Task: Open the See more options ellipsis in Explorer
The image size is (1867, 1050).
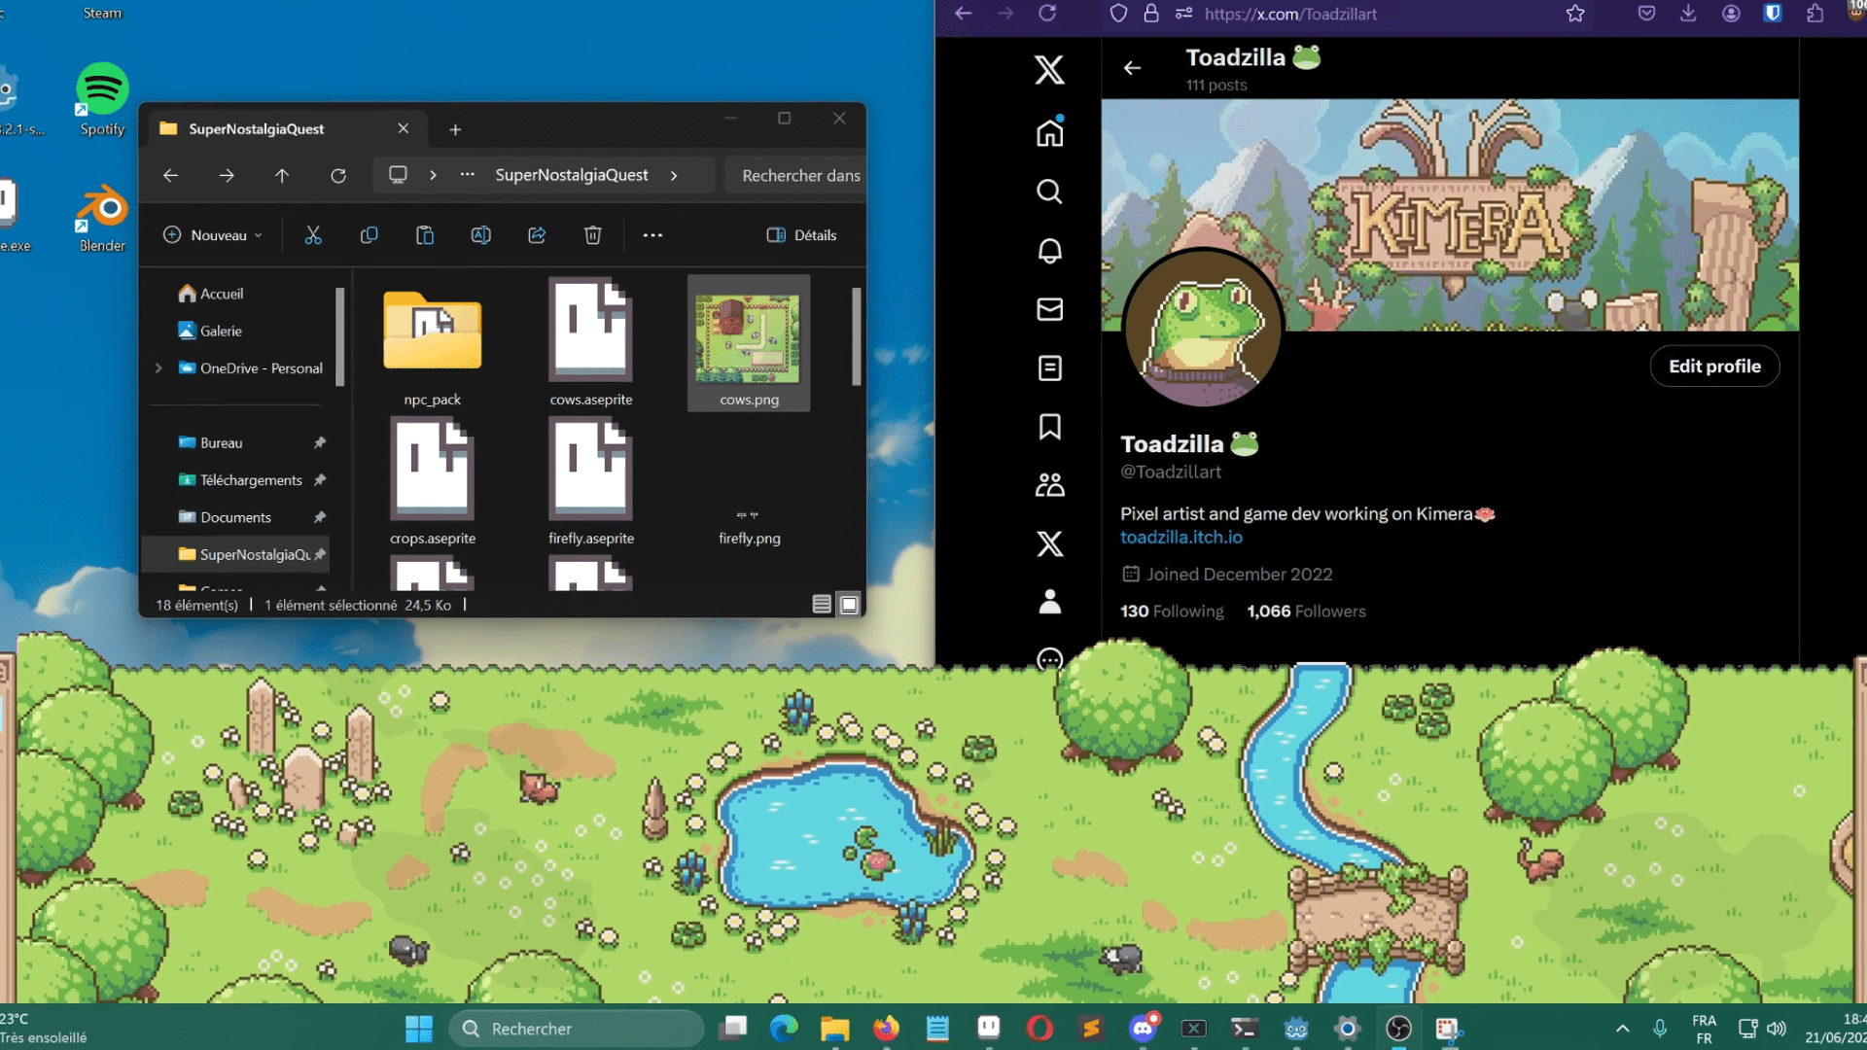Action: (652, 235)
